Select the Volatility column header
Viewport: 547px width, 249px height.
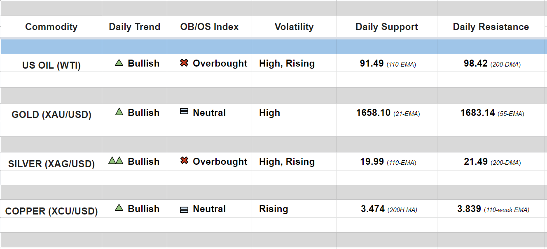(x=294, y=27)
